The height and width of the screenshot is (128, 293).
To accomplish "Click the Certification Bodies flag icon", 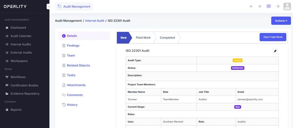I will tap(7, 85).
